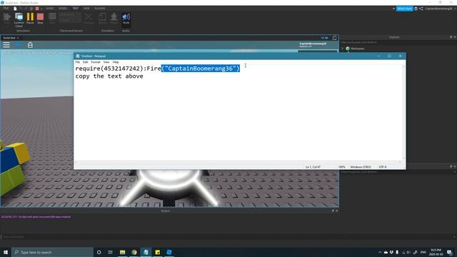Open Notepad's Edit menu
The height and width of the screenshot is (257, 457).
click(85, 62)
